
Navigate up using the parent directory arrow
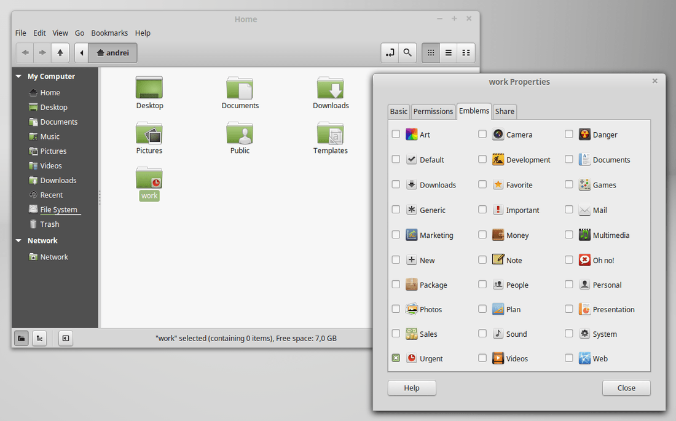pyautogui.click(x=60, y=53)
